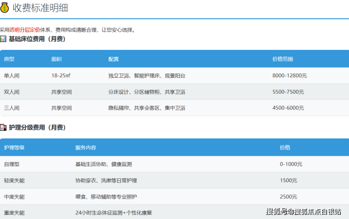The width and height of the screenshot is (349, 219).
Task: Click the 2500元 price for 中度失能
Action: [288, 196]
